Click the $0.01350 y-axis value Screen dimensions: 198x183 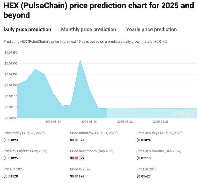[11, 53]
